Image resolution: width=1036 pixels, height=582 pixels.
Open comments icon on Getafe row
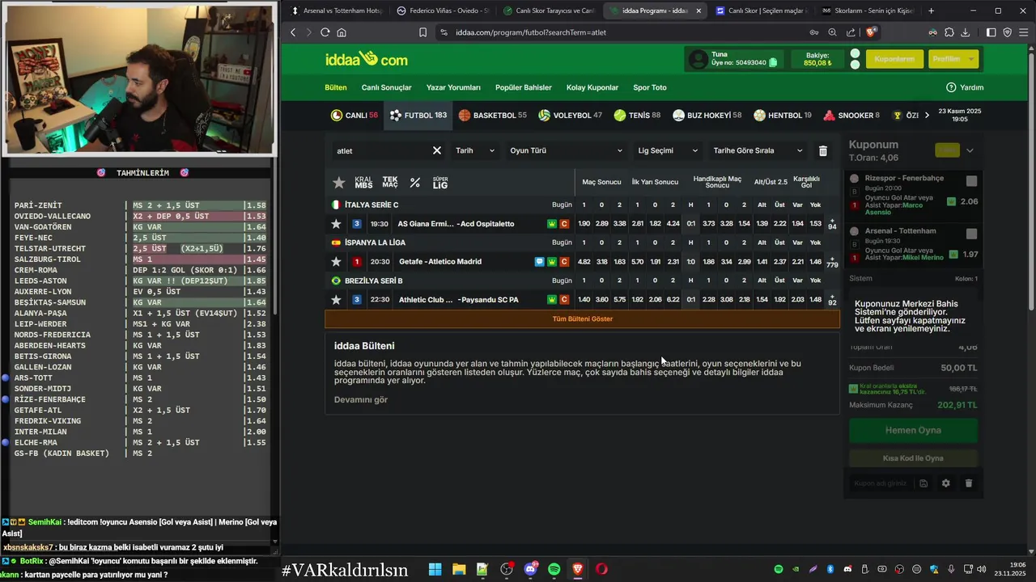coord(540,262)
